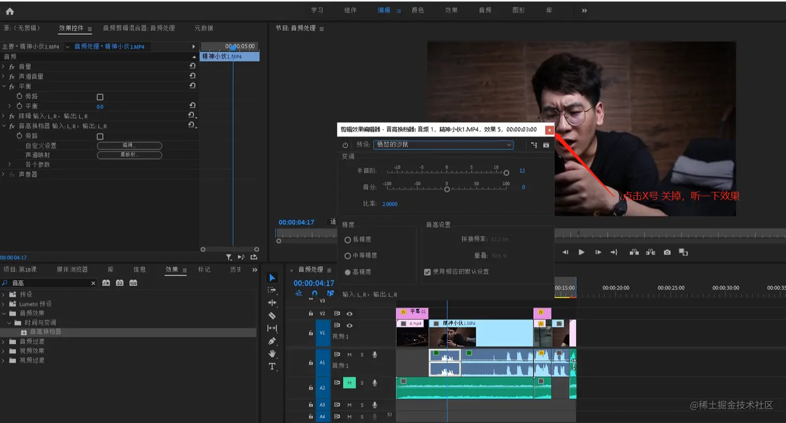Expand the 音量 effect row

[x=4, y=66]
